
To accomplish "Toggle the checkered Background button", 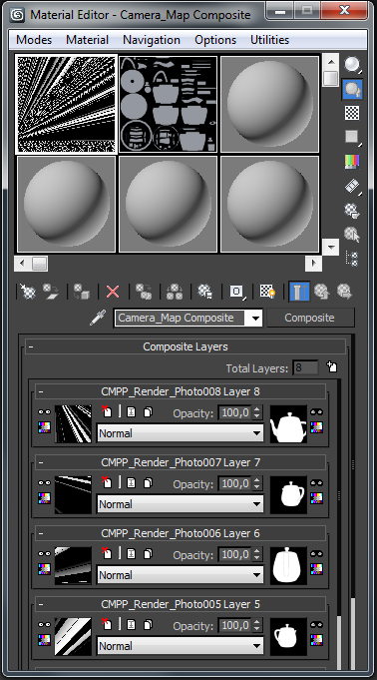I will [352, 113].
